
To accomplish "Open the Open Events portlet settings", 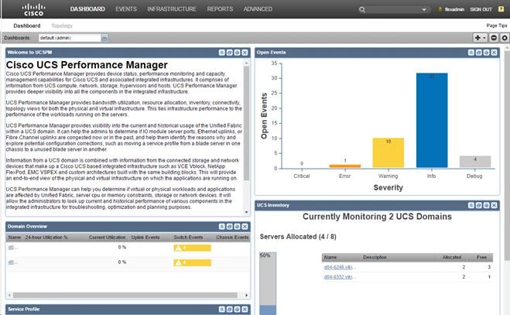I will point(486,53).
